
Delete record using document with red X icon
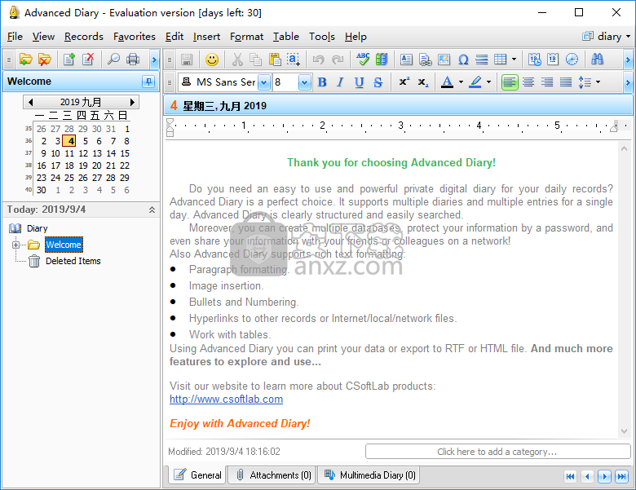(88, 60)
